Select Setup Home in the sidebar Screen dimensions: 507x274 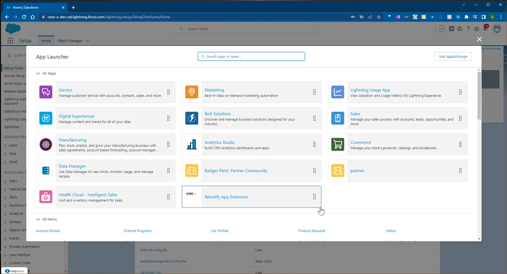(14, 68)
